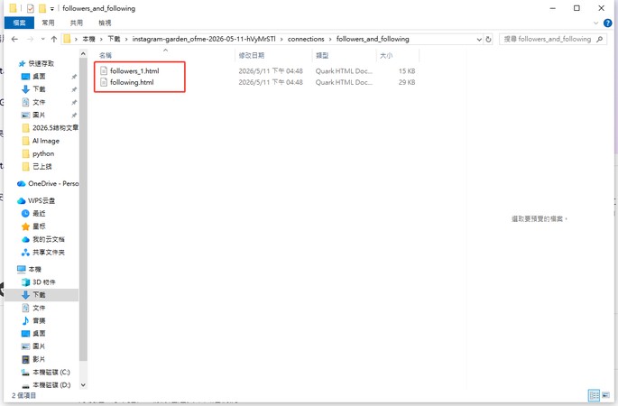Click connections in address breadcrumb
The width and height of the screenshot is (618, 406).
[306, 39]
